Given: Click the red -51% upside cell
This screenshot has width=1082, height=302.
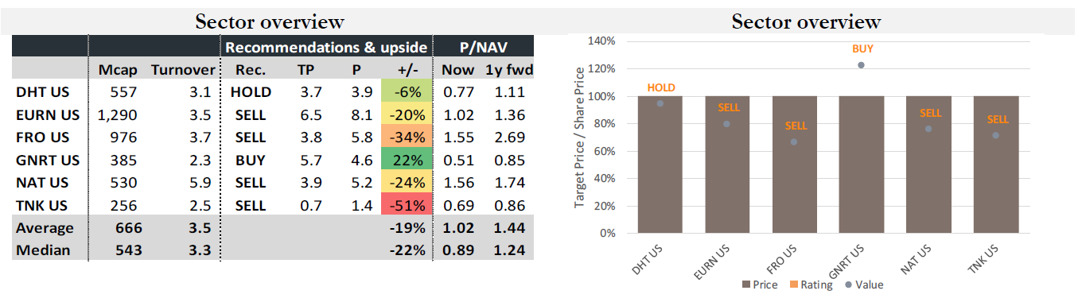Looking at the screenshot, I should click(x=406, y=205).
